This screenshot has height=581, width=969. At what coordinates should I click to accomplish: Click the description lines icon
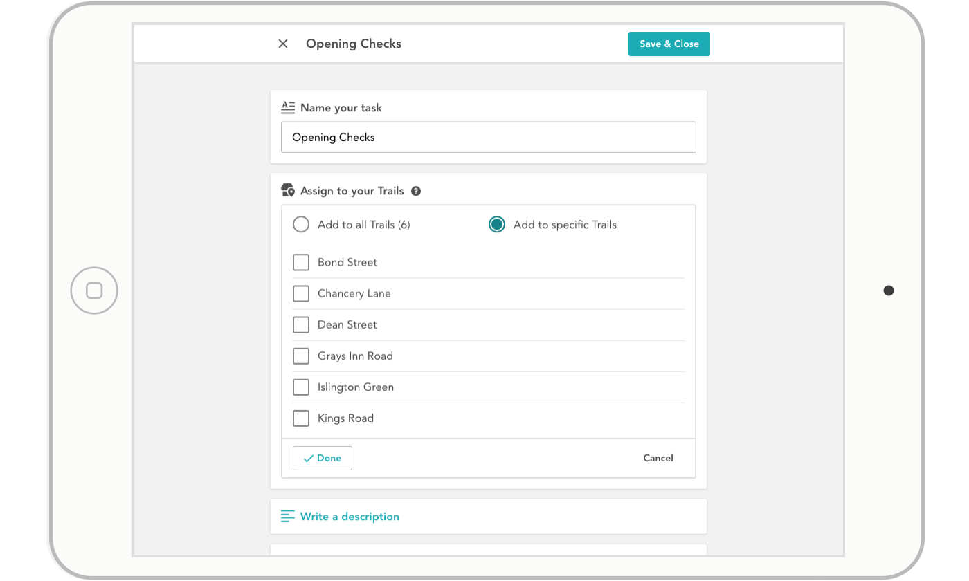pyautogui.click(x=288, y=516)
